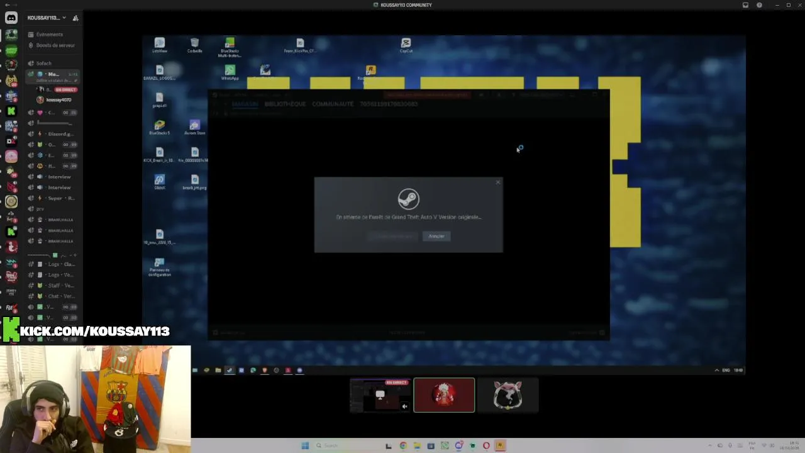
Task: Open the Staff - Ve... text channel
Action: [53, 286]
